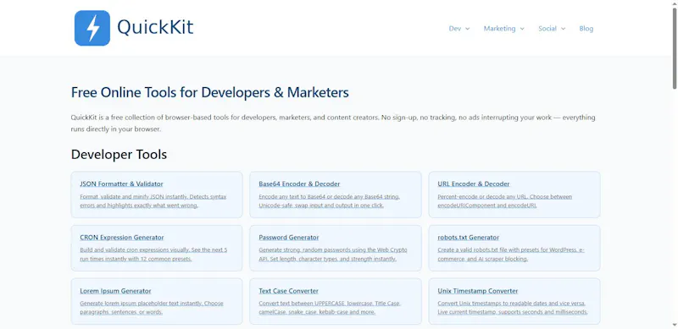Open the Social navigation menu
This screenshot has height=329, width=678.
coord(547,29)
